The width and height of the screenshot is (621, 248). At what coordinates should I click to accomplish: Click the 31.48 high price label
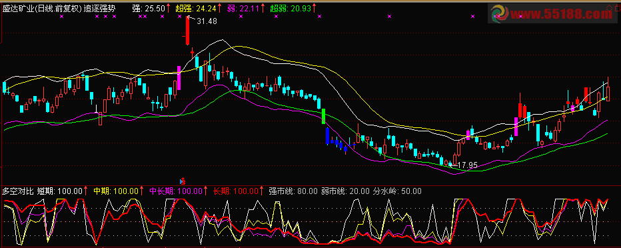207,21
